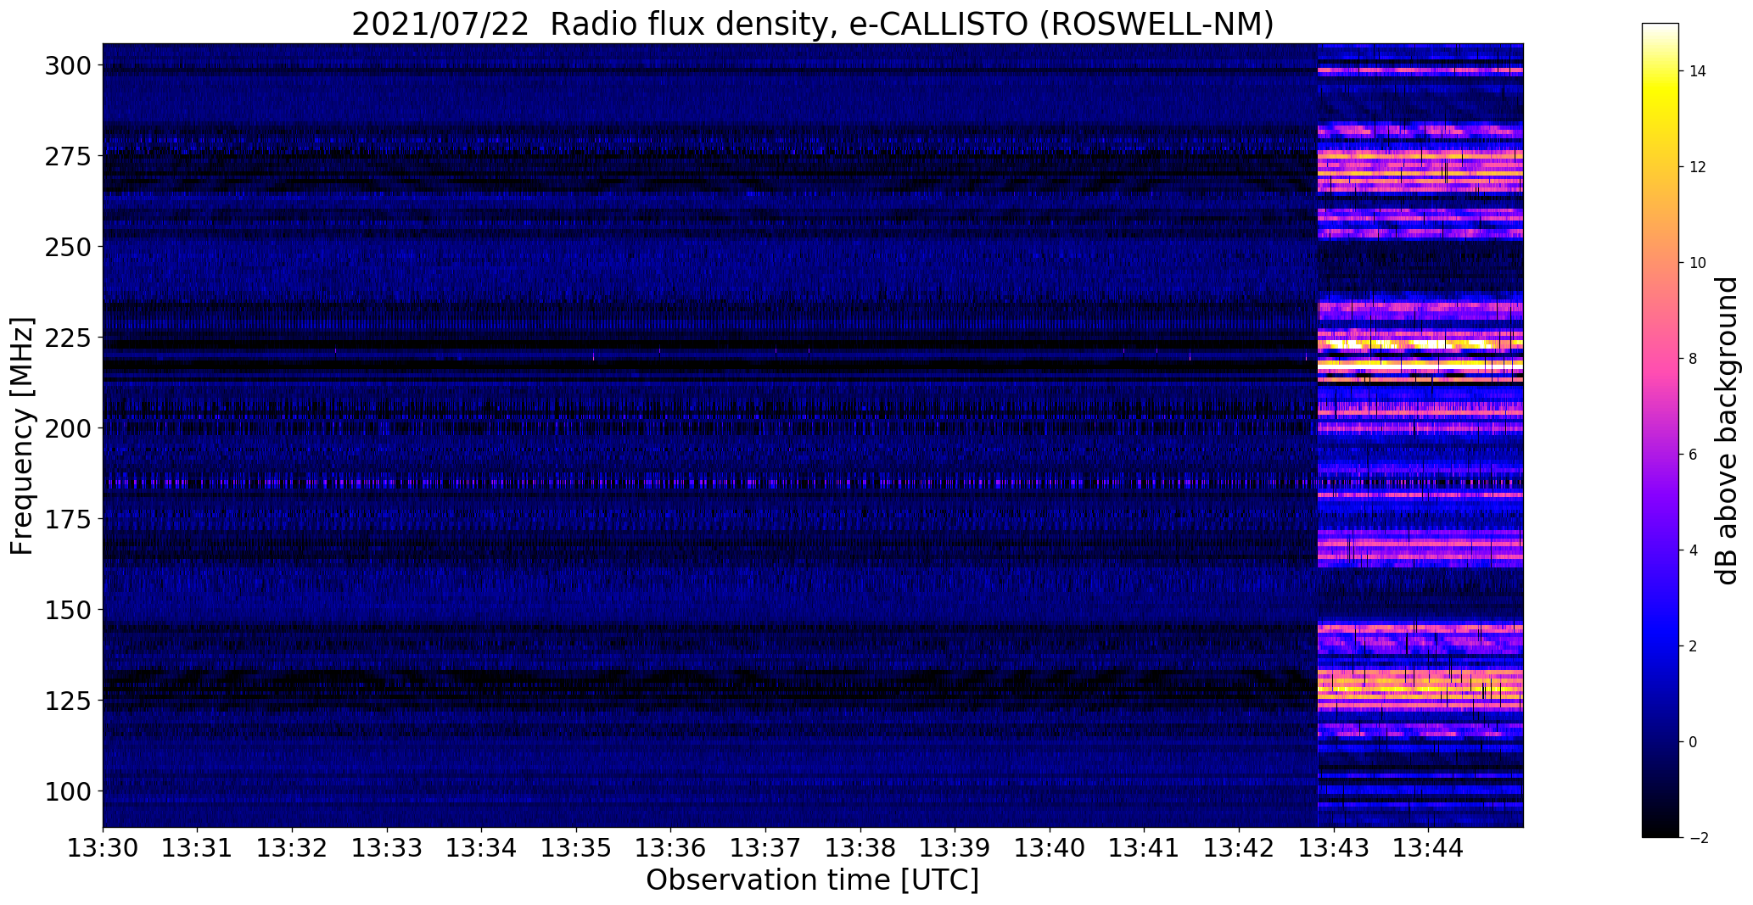Screen dimensions: 1753x905
Task: Select the 150 frequency tick label
Action: tap(68, 610)
